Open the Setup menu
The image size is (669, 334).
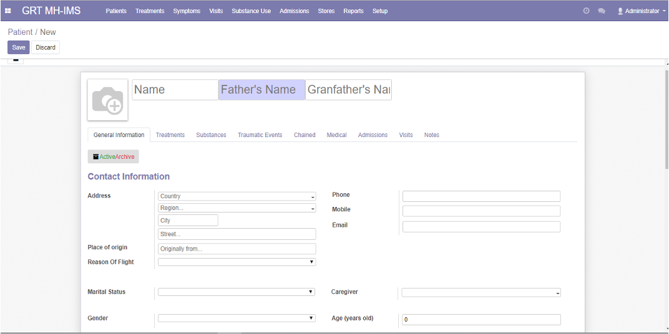click(380, 11)
